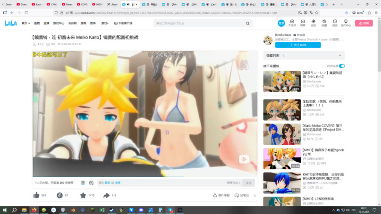
Task: Expand the 弹幕列表 danmaku list panel
Action: [x=340, y=56]
